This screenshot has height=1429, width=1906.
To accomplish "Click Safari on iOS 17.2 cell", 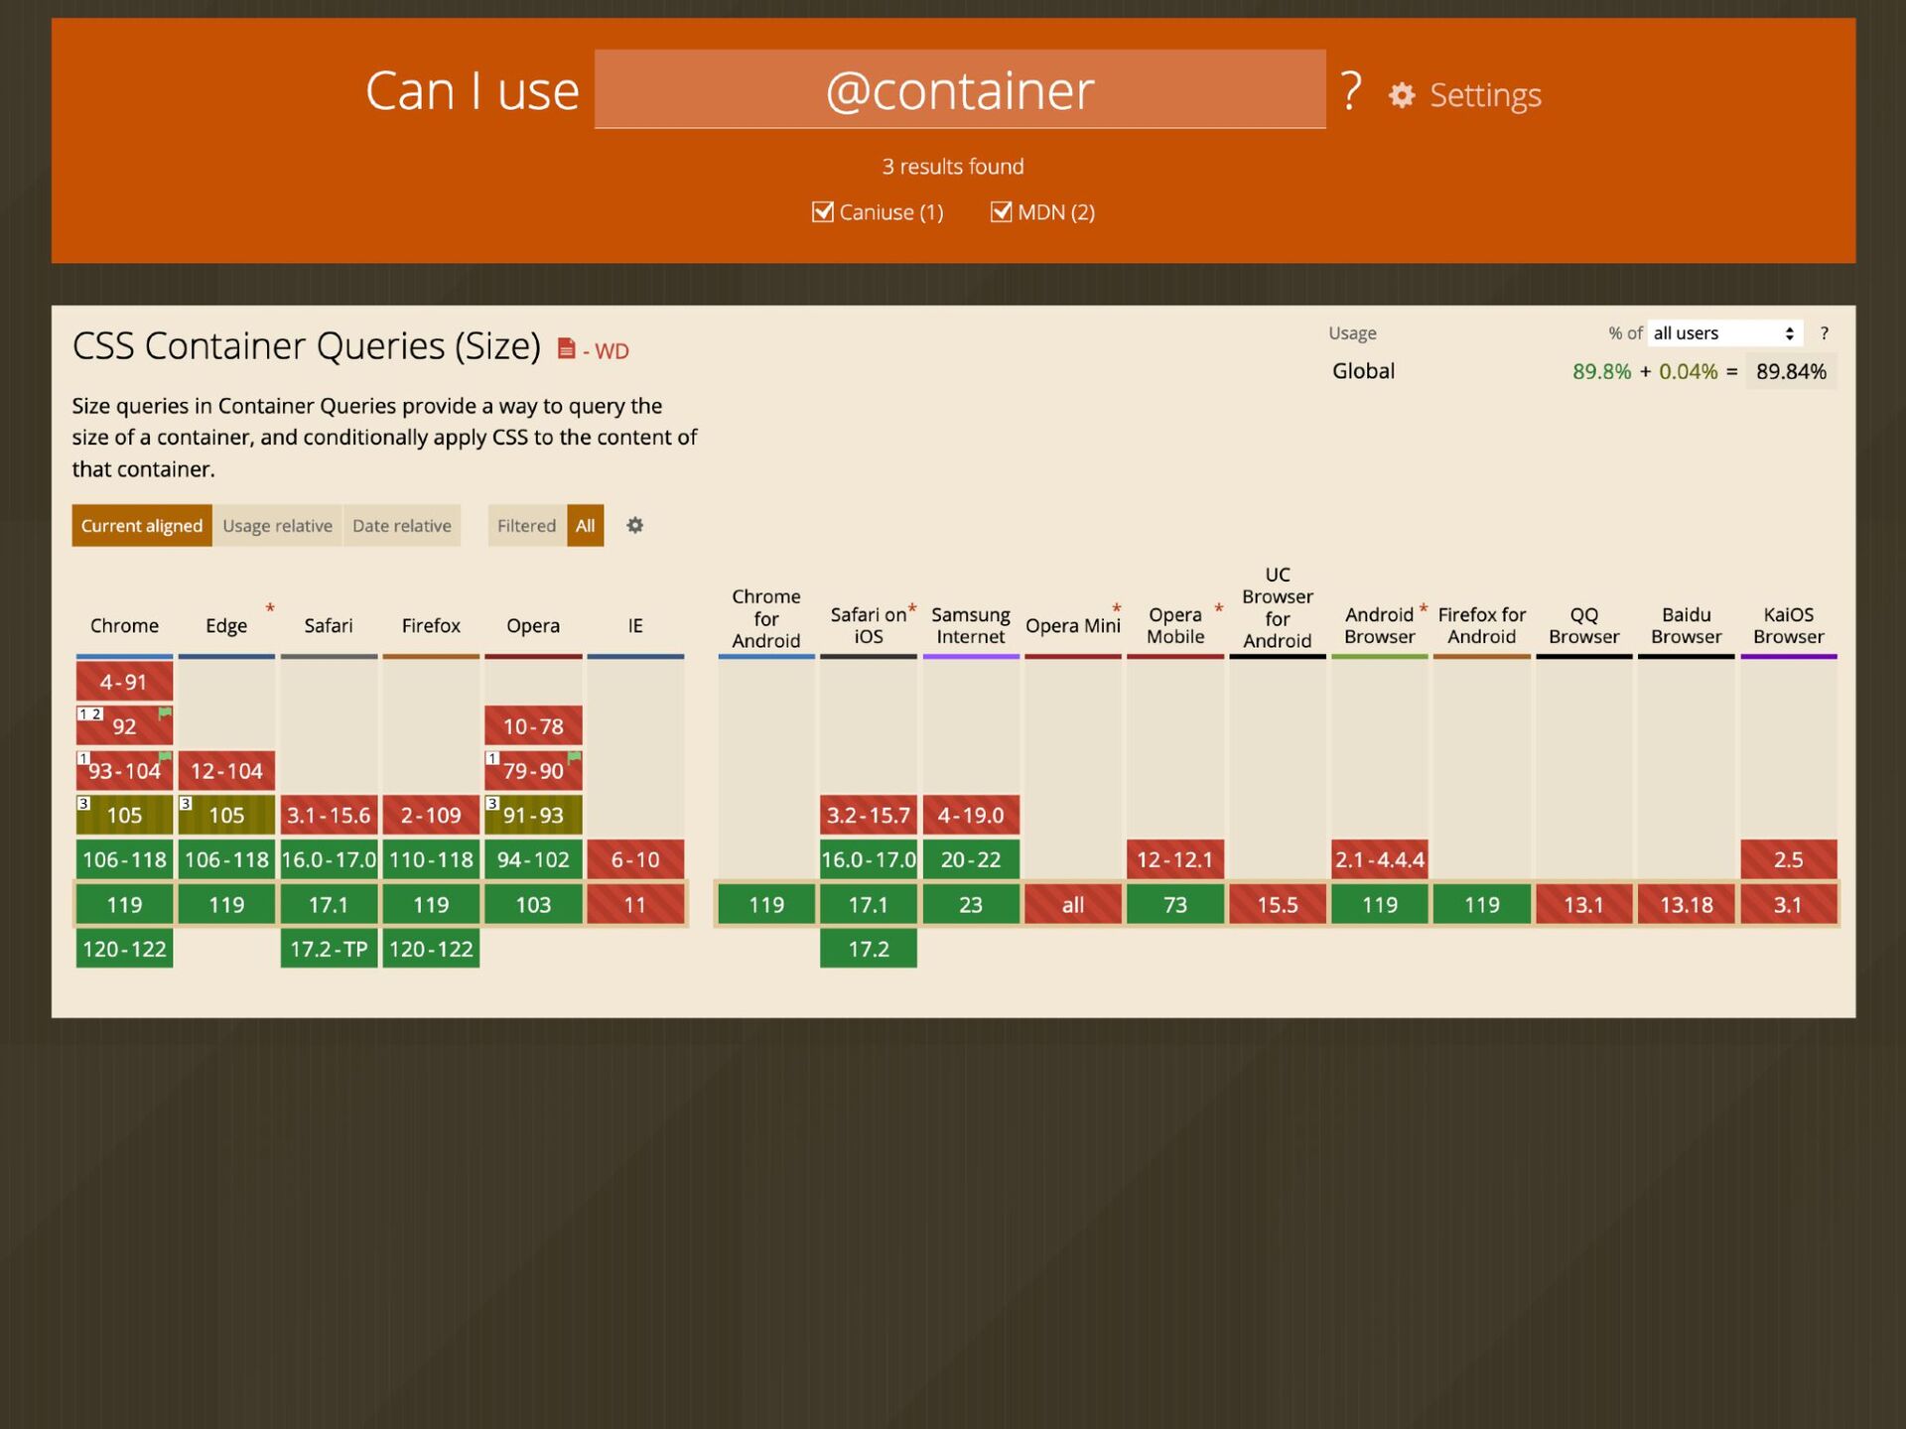I will pyautogui.click(x=869, y=949).
